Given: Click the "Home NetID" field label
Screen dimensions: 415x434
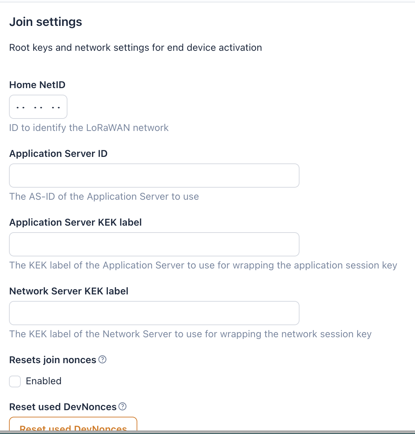Looking at the screenshot, I should [x=37, y=85].
